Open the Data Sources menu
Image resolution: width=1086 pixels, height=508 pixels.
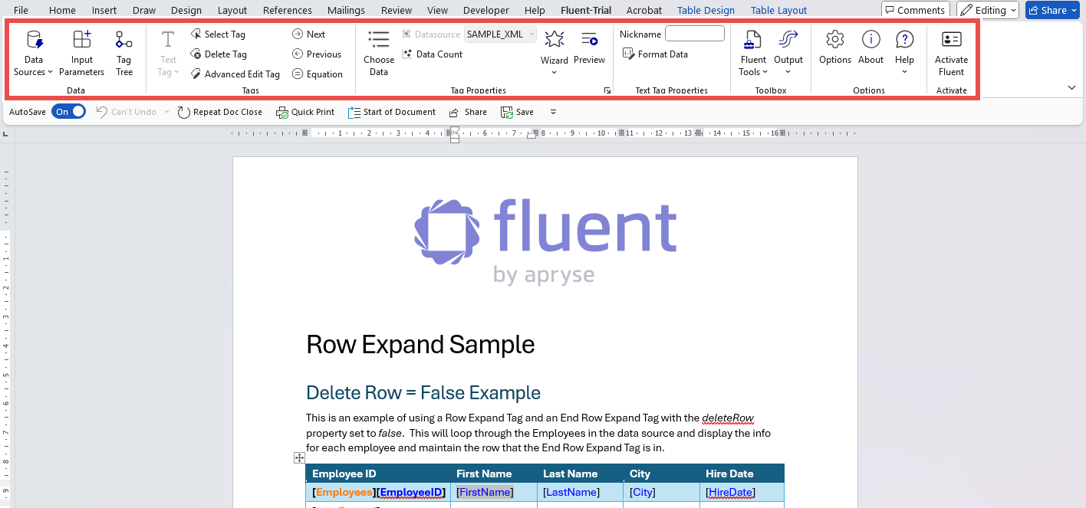34,53
